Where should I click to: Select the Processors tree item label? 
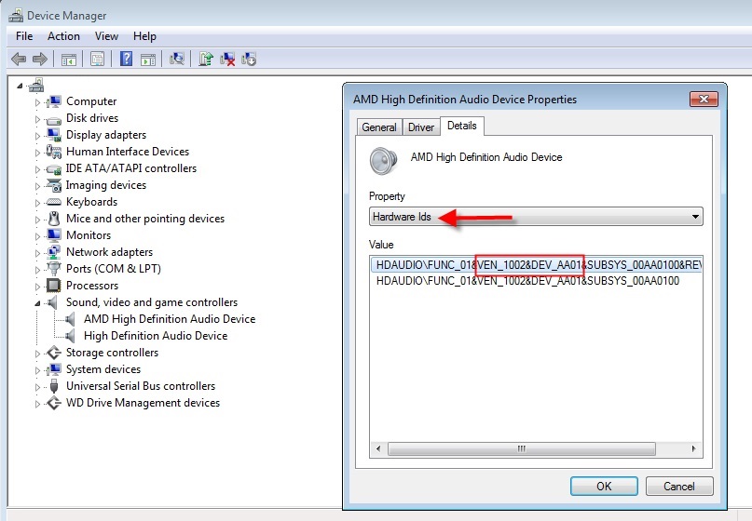[92, 286]
